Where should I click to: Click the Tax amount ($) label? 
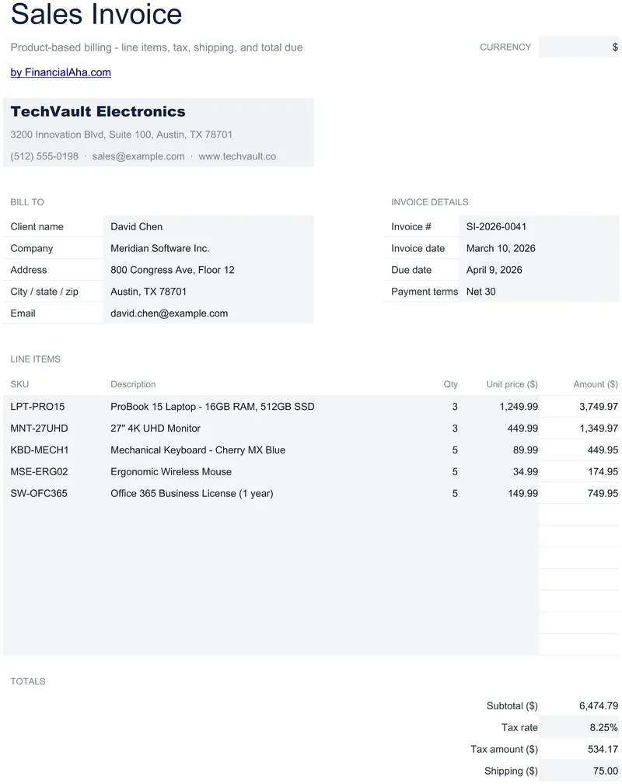(504, 749)
